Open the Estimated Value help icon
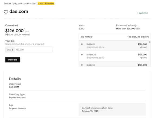The image size is (155, 118). coord(136,25)
